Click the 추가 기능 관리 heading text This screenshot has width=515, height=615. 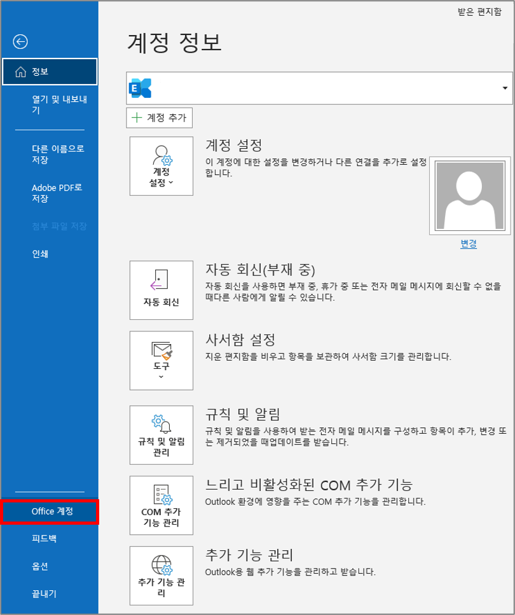(249, 555)
